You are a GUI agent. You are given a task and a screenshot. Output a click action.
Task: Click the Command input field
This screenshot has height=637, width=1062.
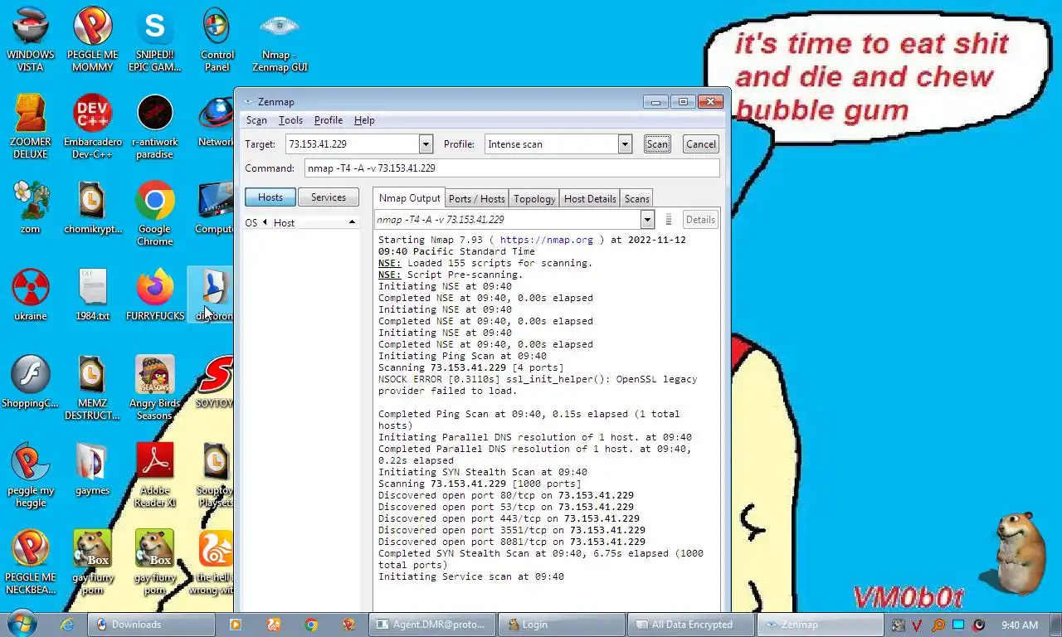point(512,168)
